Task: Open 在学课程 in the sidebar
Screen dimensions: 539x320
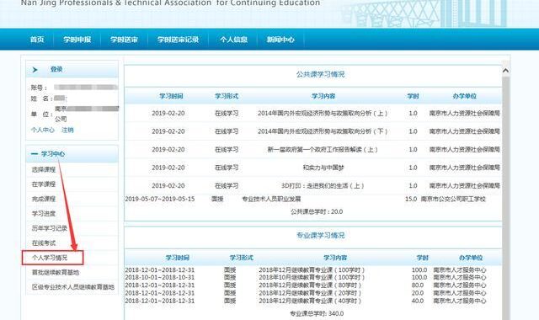Action: [44, 184]
